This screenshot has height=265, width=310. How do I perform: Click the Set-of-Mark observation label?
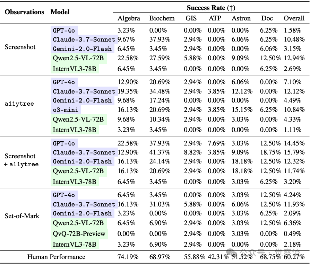[22, 216]
